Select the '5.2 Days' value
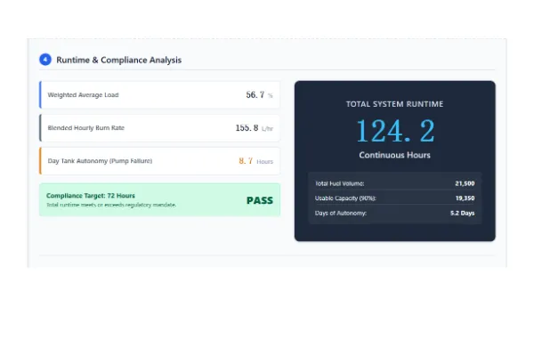The height and width of the screenshot is (356, 534). pos(463,214)
